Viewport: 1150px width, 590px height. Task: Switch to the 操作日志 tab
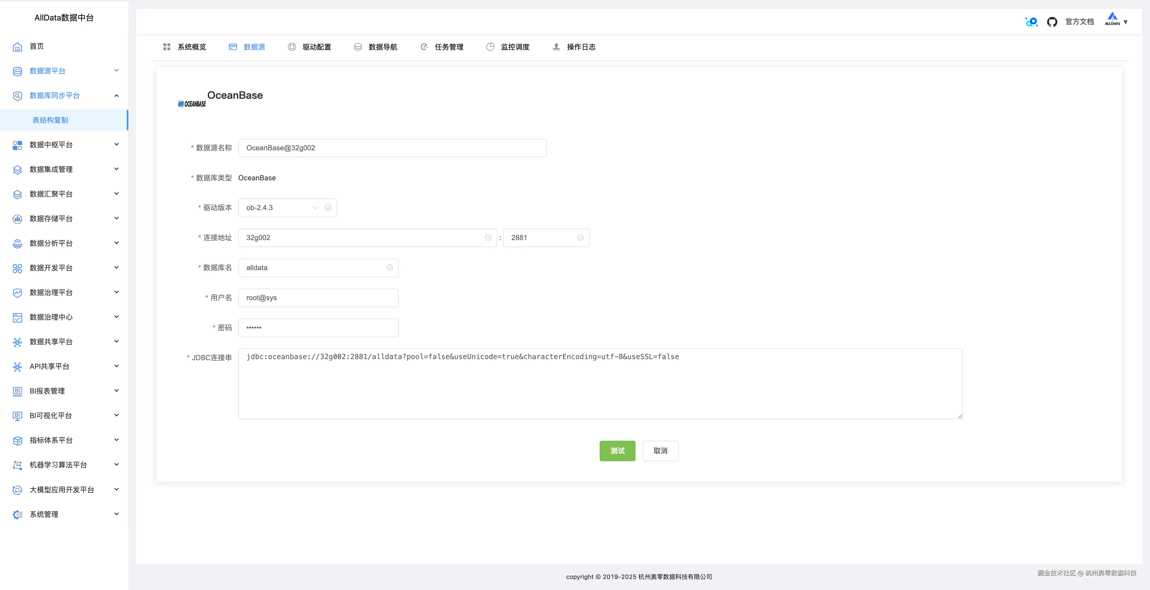click(581, 47)
